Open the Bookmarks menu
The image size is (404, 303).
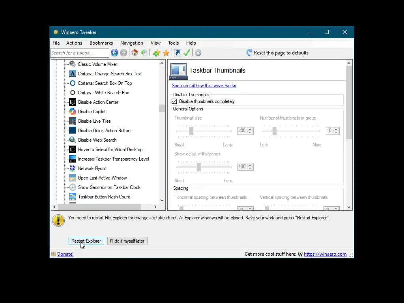click(101, 43)
